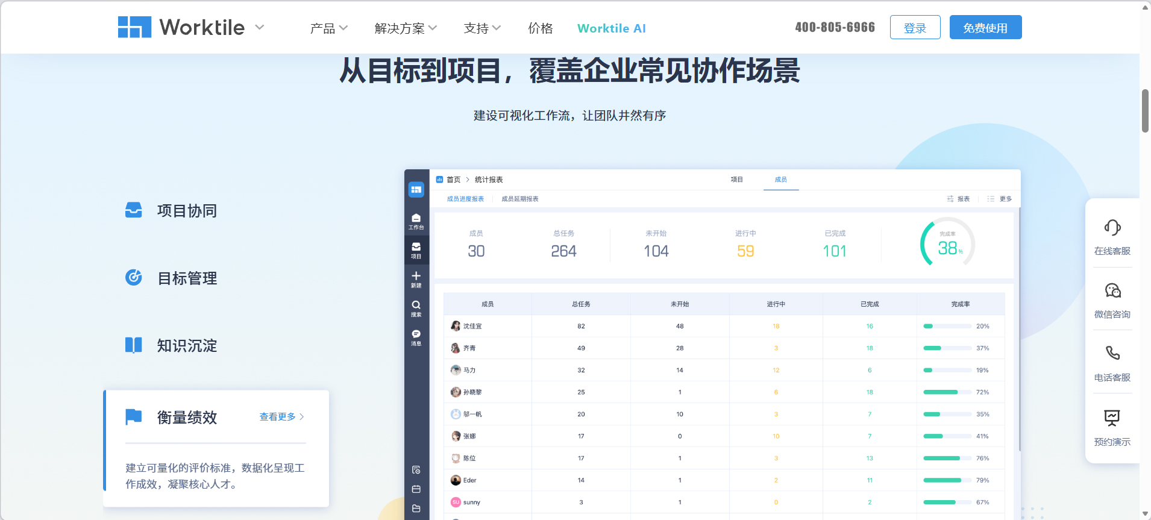
Task: Click 孙晓黎's 72% progress bar
Action: [947, 392]
